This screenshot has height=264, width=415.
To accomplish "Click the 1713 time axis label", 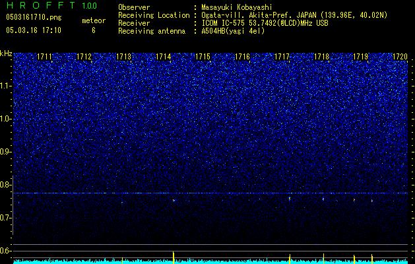I will pyautogui.click(x=123, y=56).
